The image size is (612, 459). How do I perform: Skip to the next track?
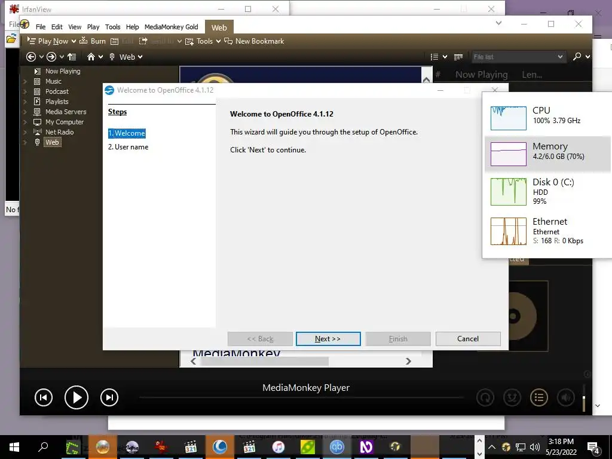click(109, 397)
